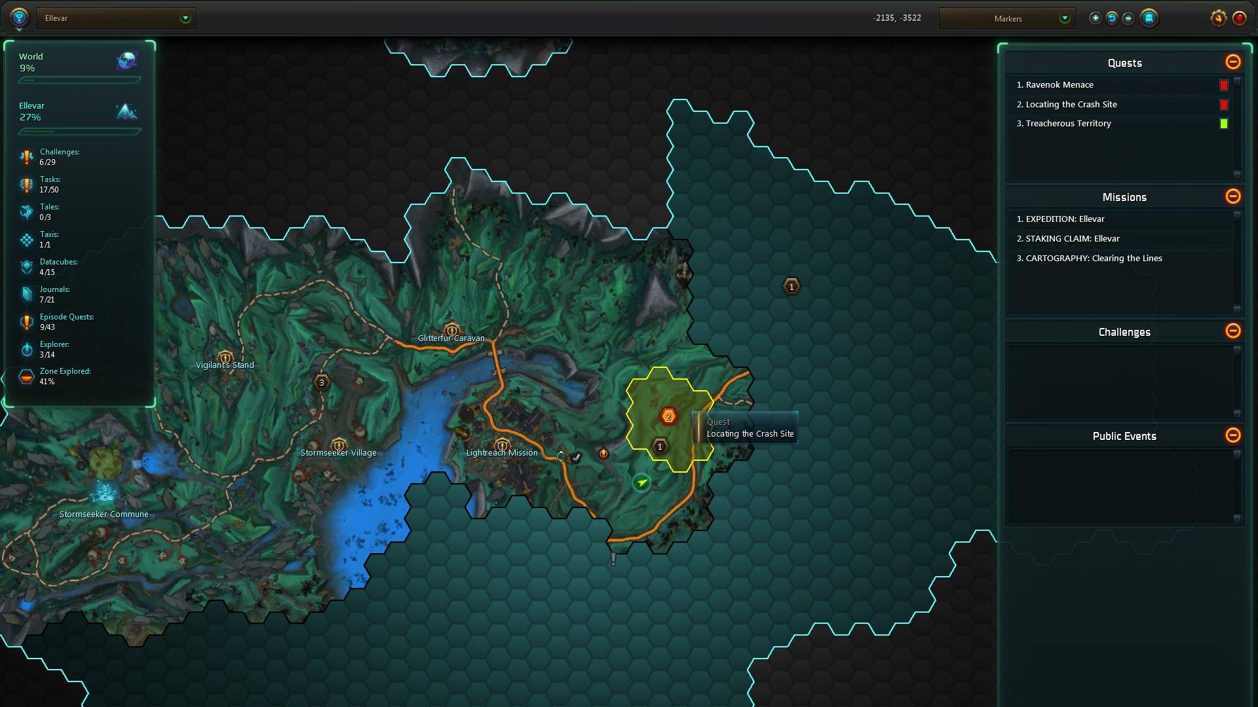Click the orange quest marker 2 on the map

pos(668,416)
